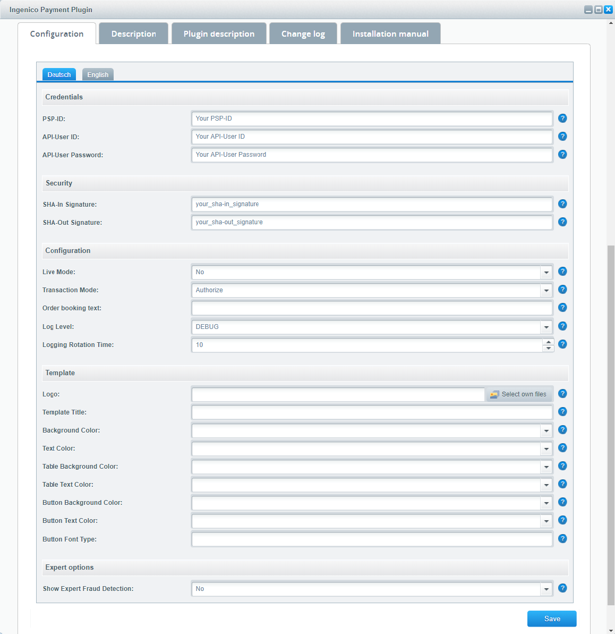This screenshot has height=634, width=615.
Task: Click the SHA-In Signature input field
Action: [x=372, y=204]
